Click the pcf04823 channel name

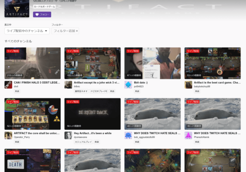click(x=139, y=86)
